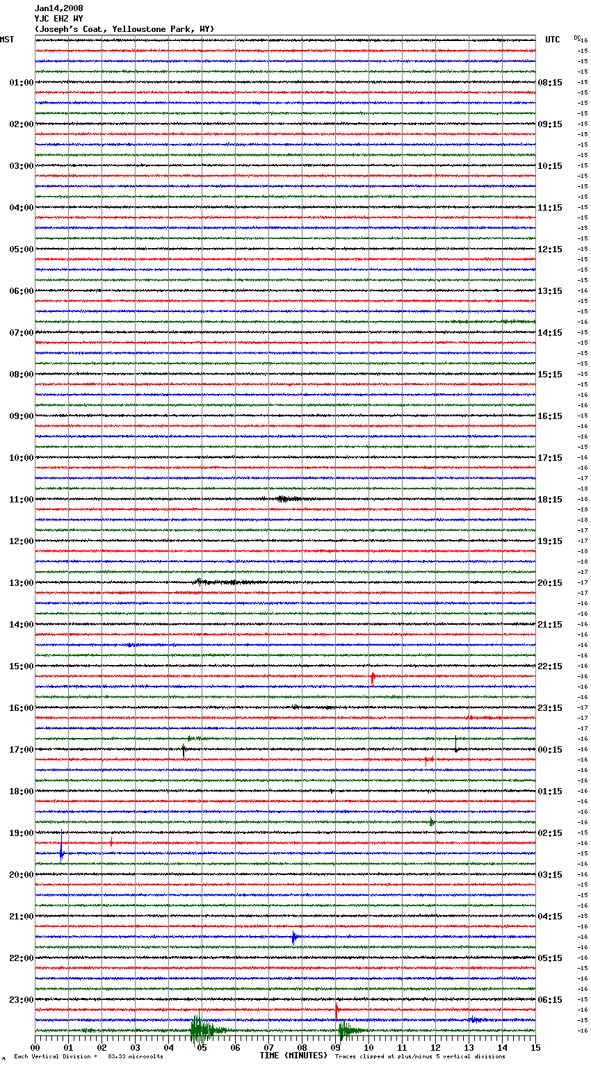The height and width of the screenshot is (1066, 591).
Task: Click the 13:00 MST time label
Action: click(x=22, y=583)
